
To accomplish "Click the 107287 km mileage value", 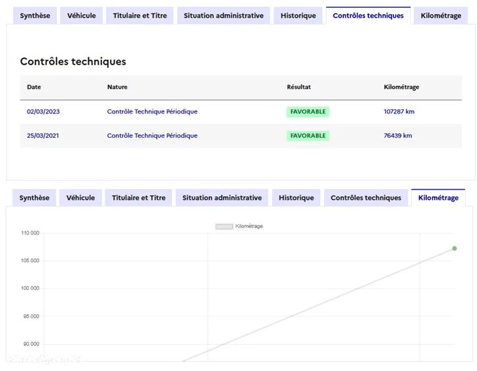I will (x=399, y=112).
